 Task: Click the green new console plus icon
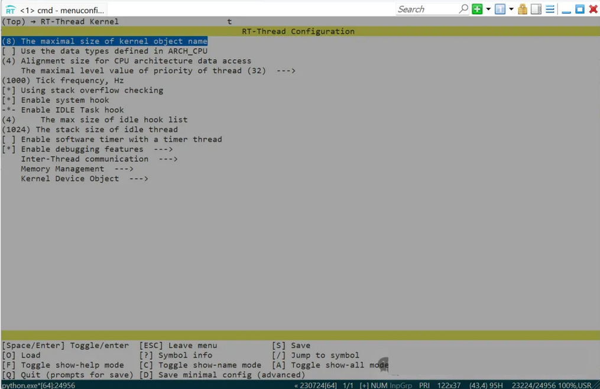[477, 9]
